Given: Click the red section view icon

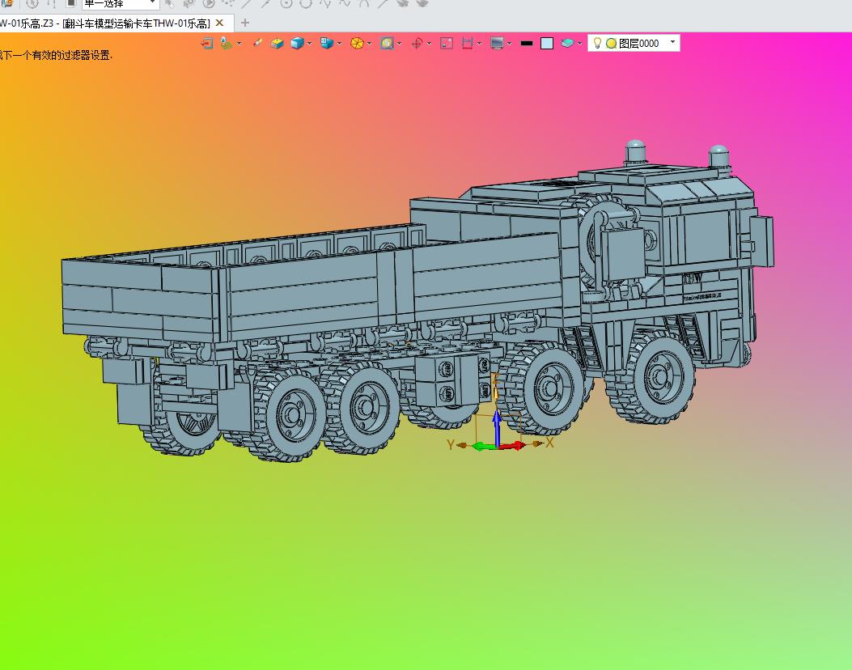Looking at the screenshot, I should [468, 44].
